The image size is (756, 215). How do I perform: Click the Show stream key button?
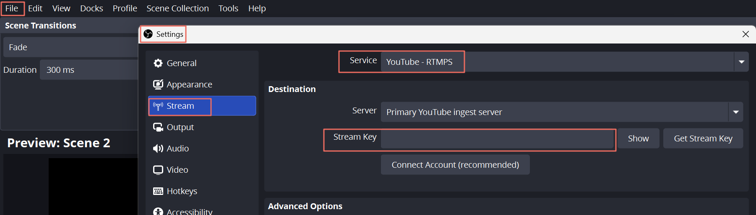(x=638, y=138)
